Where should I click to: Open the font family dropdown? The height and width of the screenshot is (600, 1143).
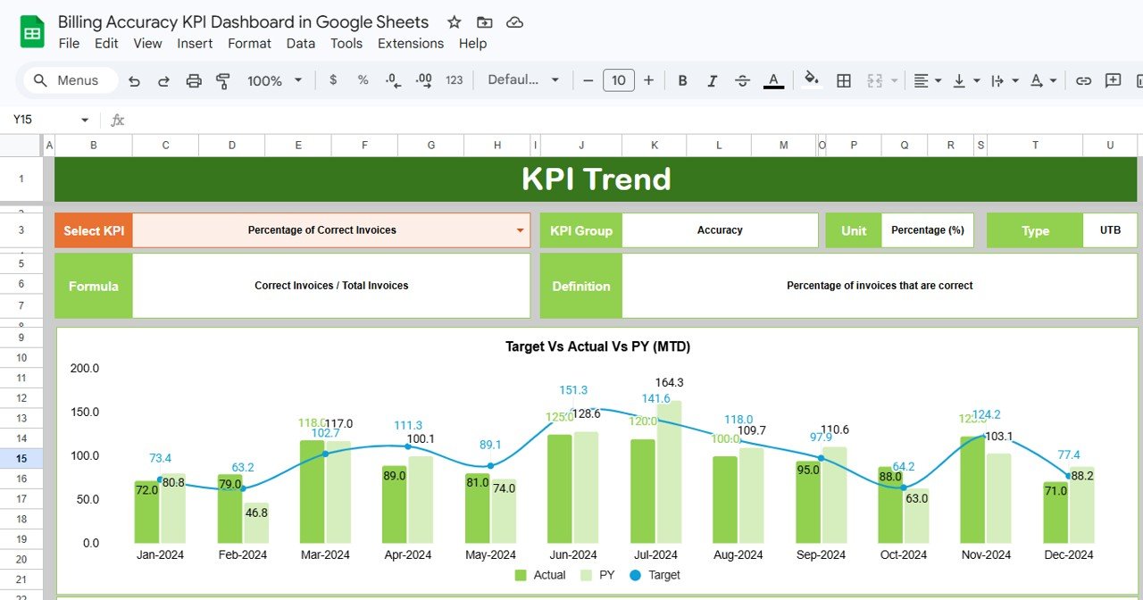(522, 79)
